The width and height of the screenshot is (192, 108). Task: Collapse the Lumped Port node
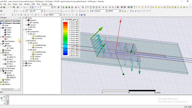(x=26, y=32)
